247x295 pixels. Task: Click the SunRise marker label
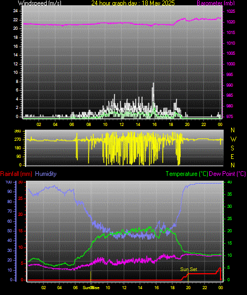[91, 288]
